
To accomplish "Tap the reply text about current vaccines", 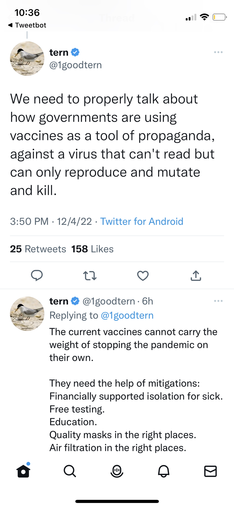I will (133, 345).
